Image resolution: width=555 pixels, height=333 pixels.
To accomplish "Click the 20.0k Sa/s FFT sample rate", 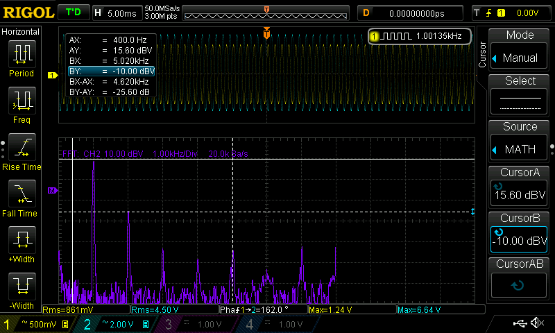I will [x=228, y=154].
